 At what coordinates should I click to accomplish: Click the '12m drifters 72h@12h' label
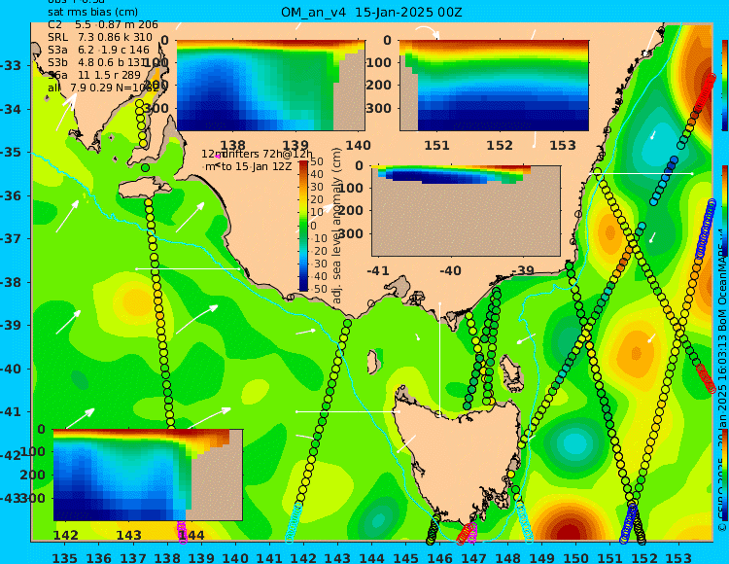click(258, 154)
